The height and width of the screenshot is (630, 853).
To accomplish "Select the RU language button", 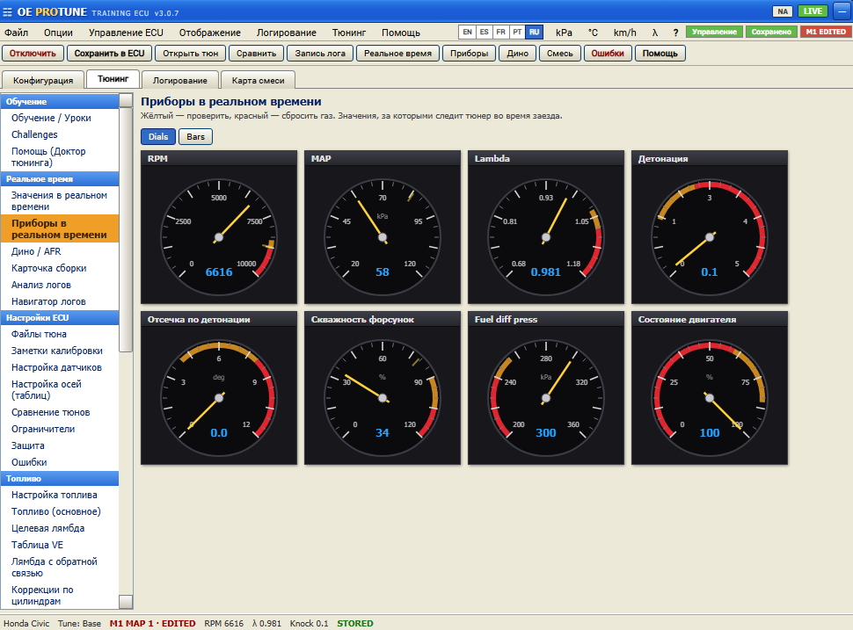I will click(534, 32).
